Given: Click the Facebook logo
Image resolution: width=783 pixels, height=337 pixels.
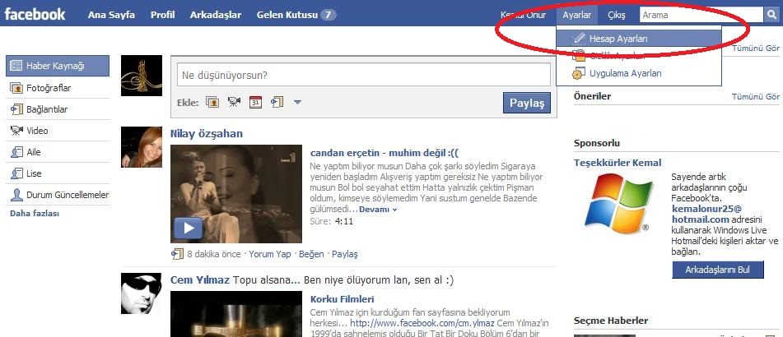Looking at the screenshot, I should 35,14.
